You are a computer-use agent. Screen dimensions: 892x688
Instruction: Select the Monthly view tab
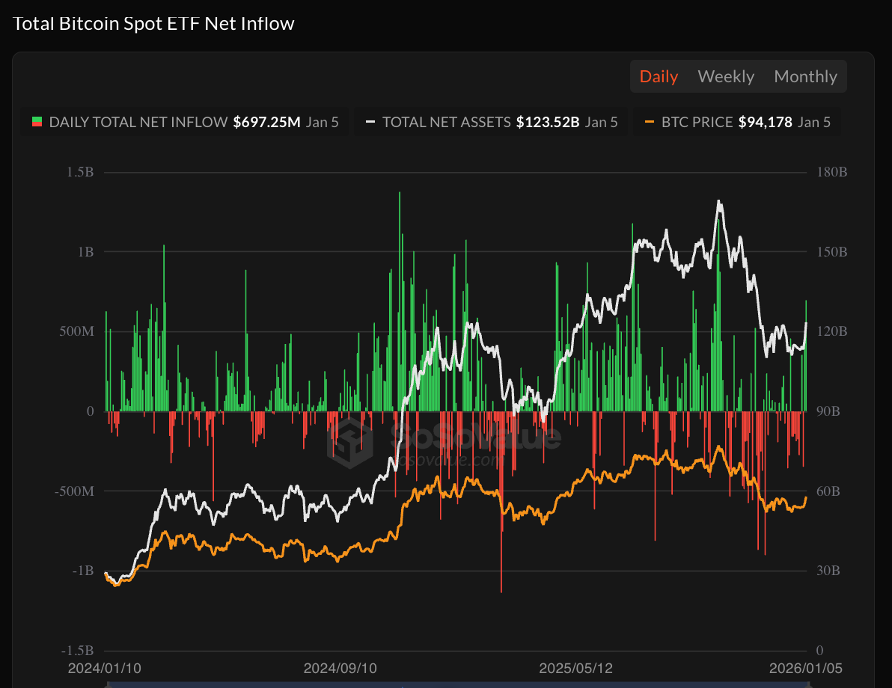click(x=805, y=76)
